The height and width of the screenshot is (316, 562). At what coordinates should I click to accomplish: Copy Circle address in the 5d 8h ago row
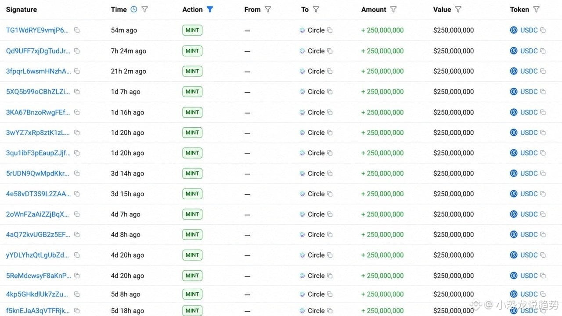(x=330, y=294)
